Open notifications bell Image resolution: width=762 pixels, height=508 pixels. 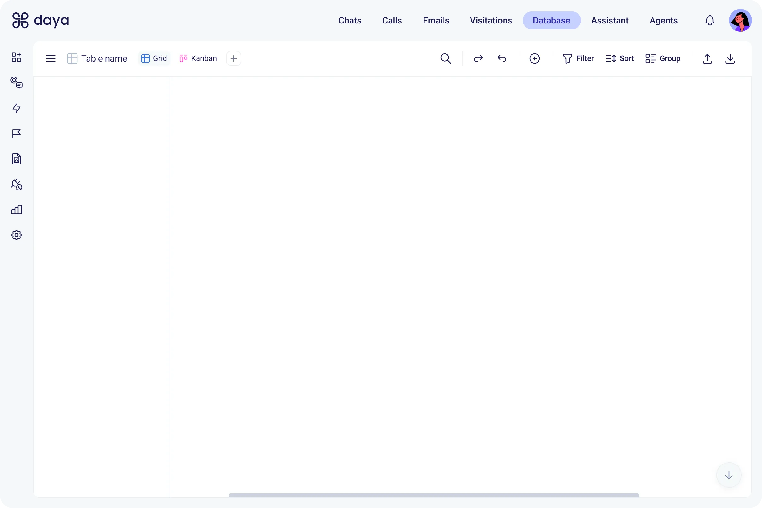710,20
